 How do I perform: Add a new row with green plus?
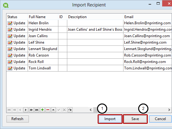coord(42,110)
